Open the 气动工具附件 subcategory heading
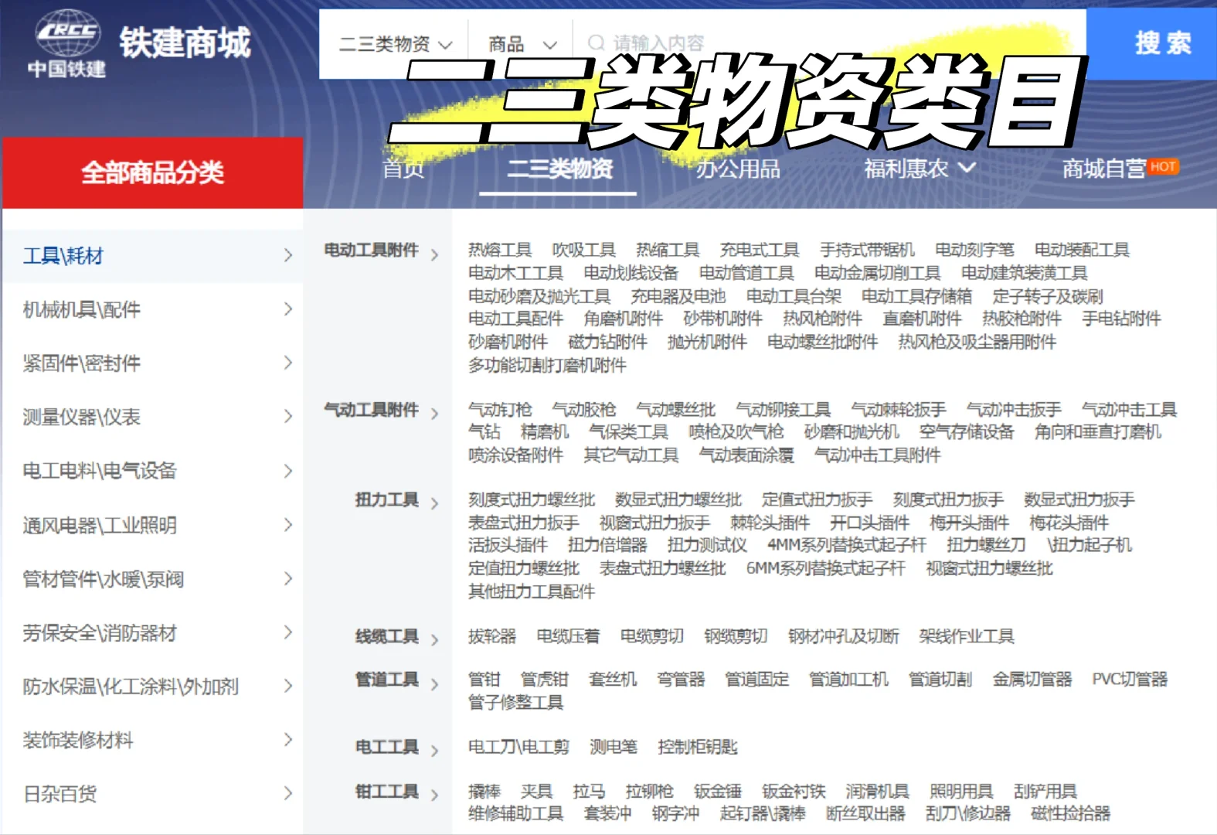This screenshot has height=835, width=1217. click(371, 410)
